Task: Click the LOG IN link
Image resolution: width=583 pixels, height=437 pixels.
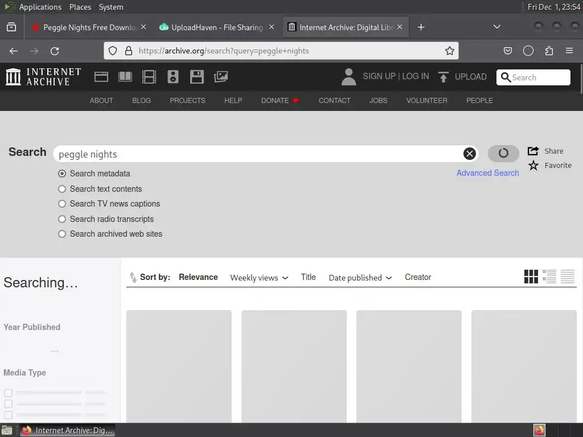Action: [415, 76]
